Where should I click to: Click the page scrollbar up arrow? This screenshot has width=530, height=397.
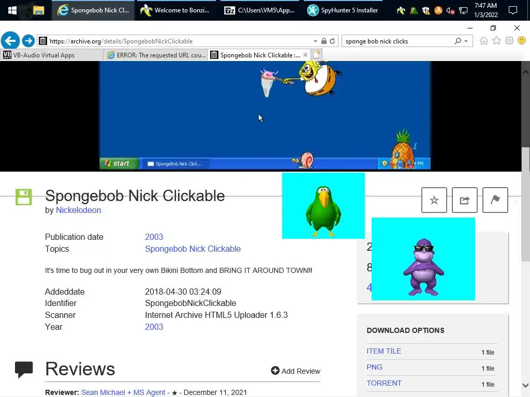click(525, 72)
